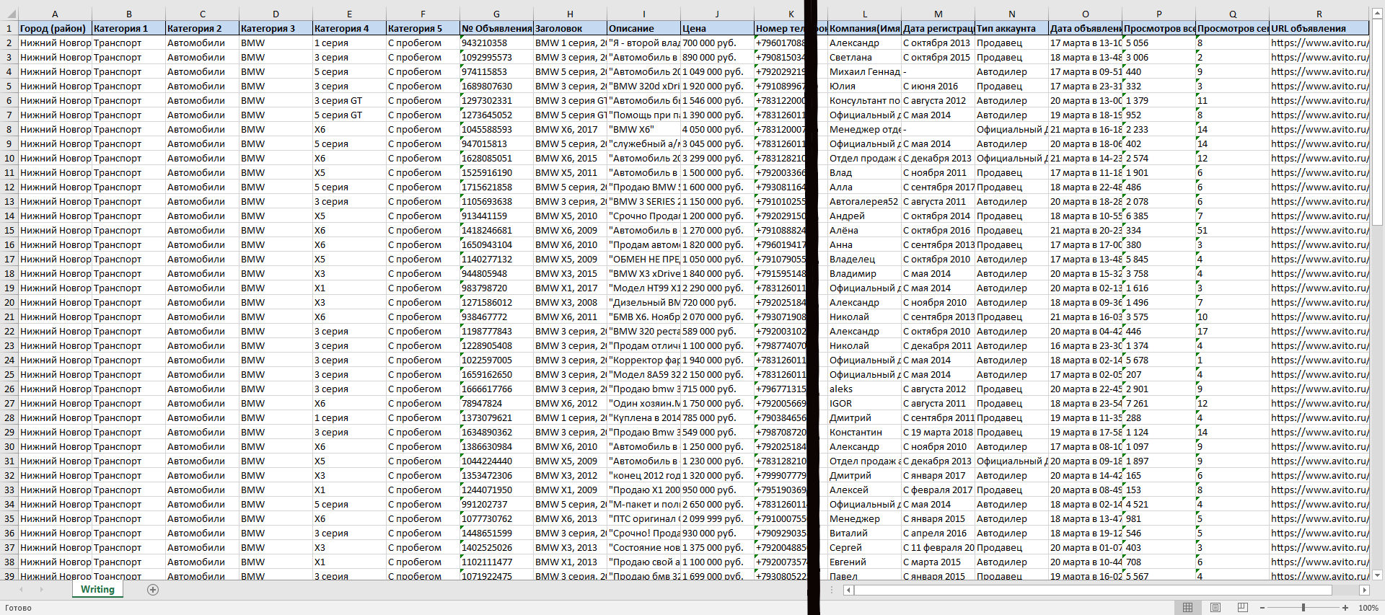Image resolution: width=1385 pixels, height=615 pixels.
Task: Select column D header
Action: point(276,14)
